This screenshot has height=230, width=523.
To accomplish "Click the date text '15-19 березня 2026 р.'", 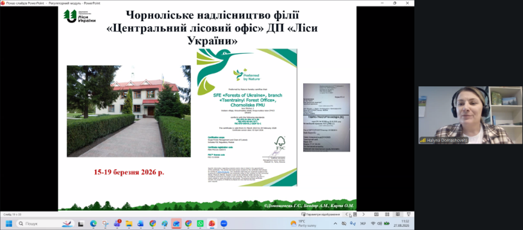I will [x=129, y=173].
